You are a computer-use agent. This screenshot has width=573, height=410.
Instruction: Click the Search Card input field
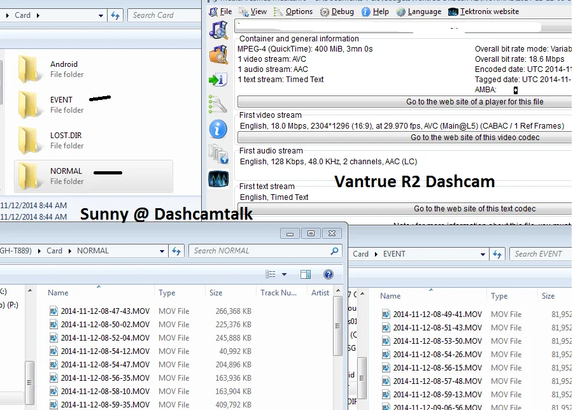point(164,15)
